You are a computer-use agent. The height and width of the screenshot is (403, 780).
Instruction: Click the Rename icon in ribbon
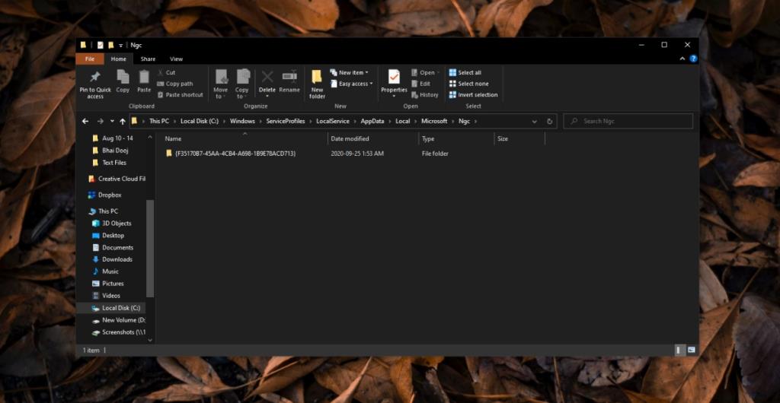[289, 77]
